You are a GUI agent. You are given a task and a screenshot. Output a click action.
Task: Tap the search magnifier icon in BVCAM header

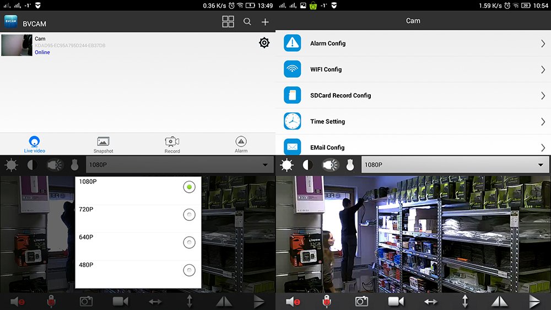point(247,22)
